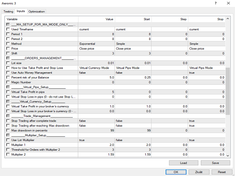The width and height of the screenshot is (235, 176).
Task: Enable the Price row checkbox
Action: [8, 48]
